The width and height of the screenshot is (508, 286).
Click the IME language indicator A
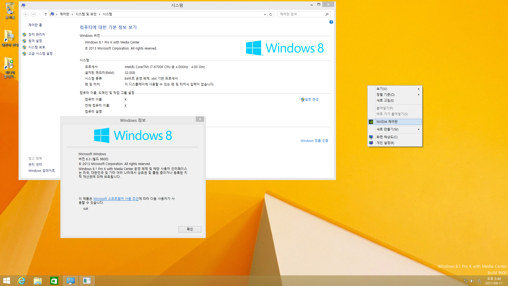tap(479, 281)
